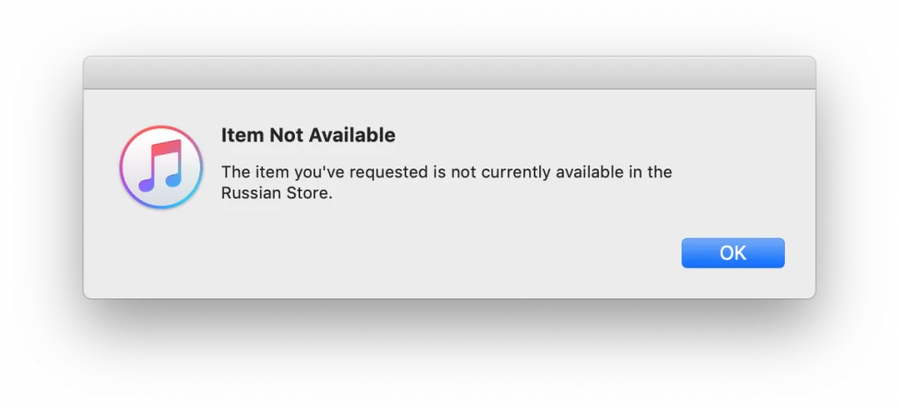Click the word 'Available' in heading
899x409 pixels.
pyautogui.click(x=352, y=135)
